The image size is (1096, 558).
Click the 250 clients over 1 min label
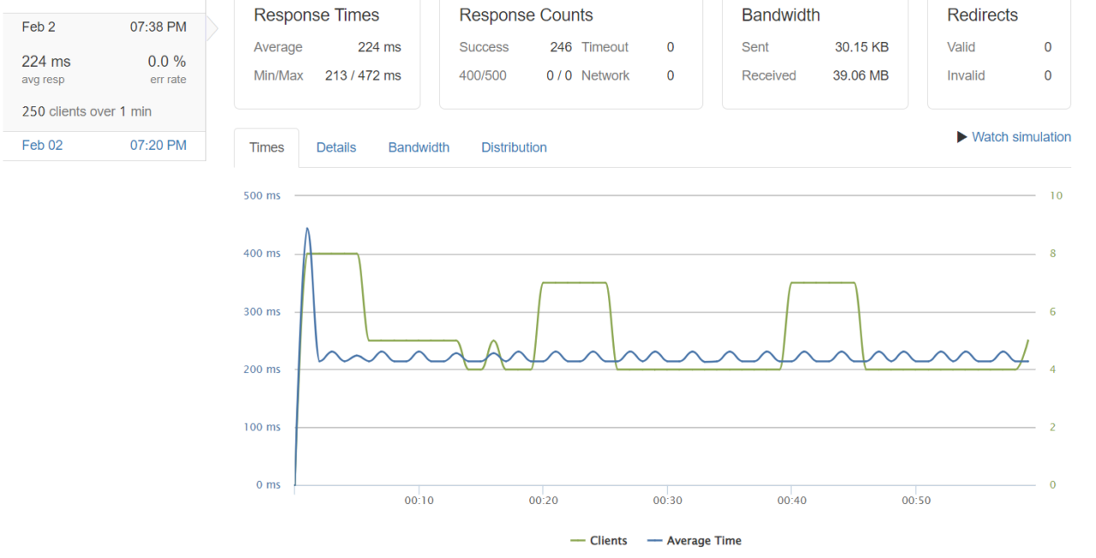[x=86, y=111]
